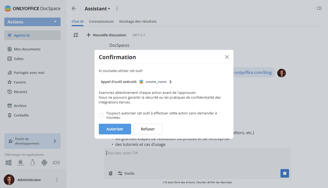This screenshot has height=188, width=328.
Task: Click the back arrow next to Assistant
Action: (74, 8)
